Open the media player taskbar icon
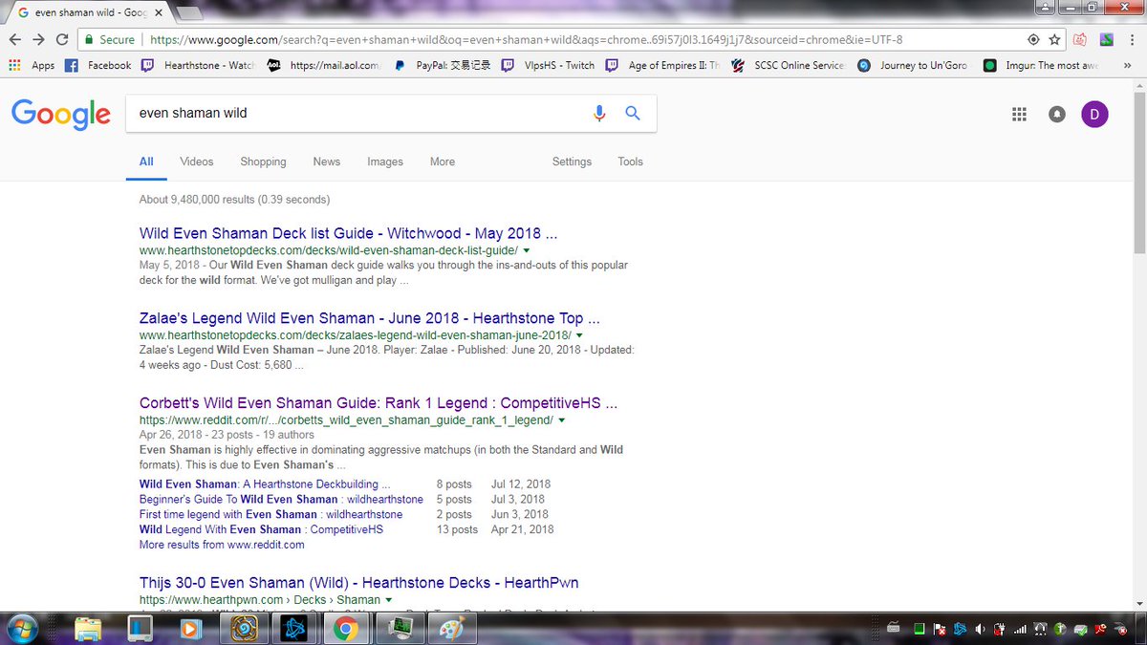 (x=191, y=628)
